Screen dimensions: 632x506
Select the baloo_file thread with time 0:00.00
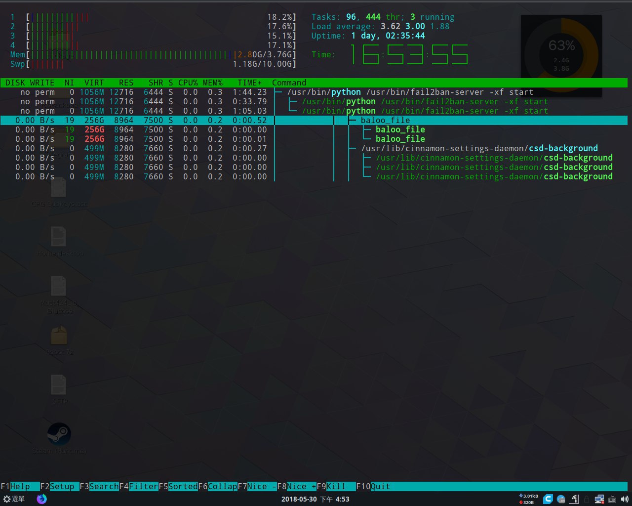pyautogui.click(x=314, y=129)
